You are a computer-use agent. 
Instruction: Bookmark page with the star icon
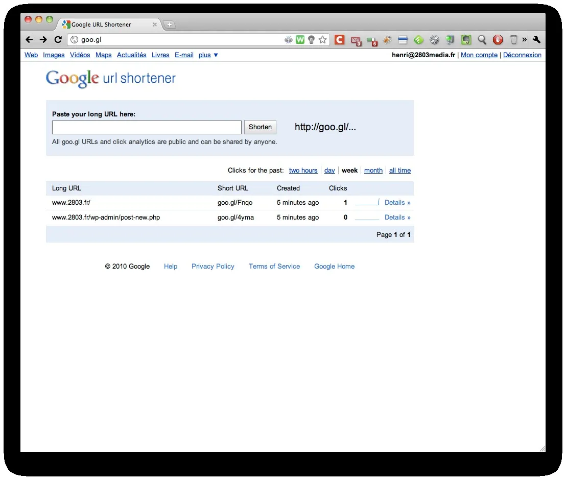click(x=323, y=40)
